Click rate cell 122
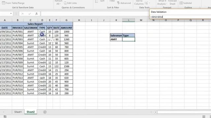 click(56, 66)
